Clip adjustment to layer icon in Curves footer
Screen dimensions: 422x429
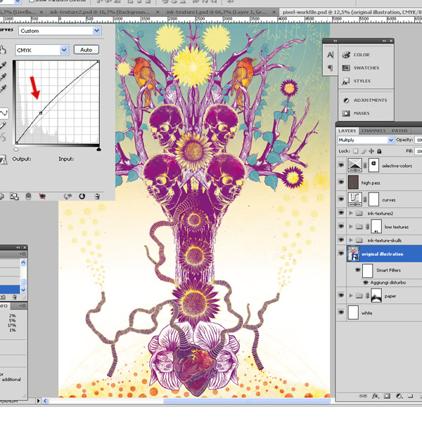click(x=28, y=196)
